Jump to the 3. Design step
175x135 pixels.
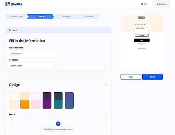[65, 17]
